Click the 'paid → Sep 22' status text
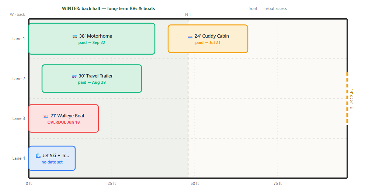379x193 pixels. 92,42
